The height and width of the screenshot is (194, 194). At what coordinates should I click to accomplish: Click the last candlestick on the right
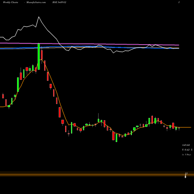(x=179, y=128)
